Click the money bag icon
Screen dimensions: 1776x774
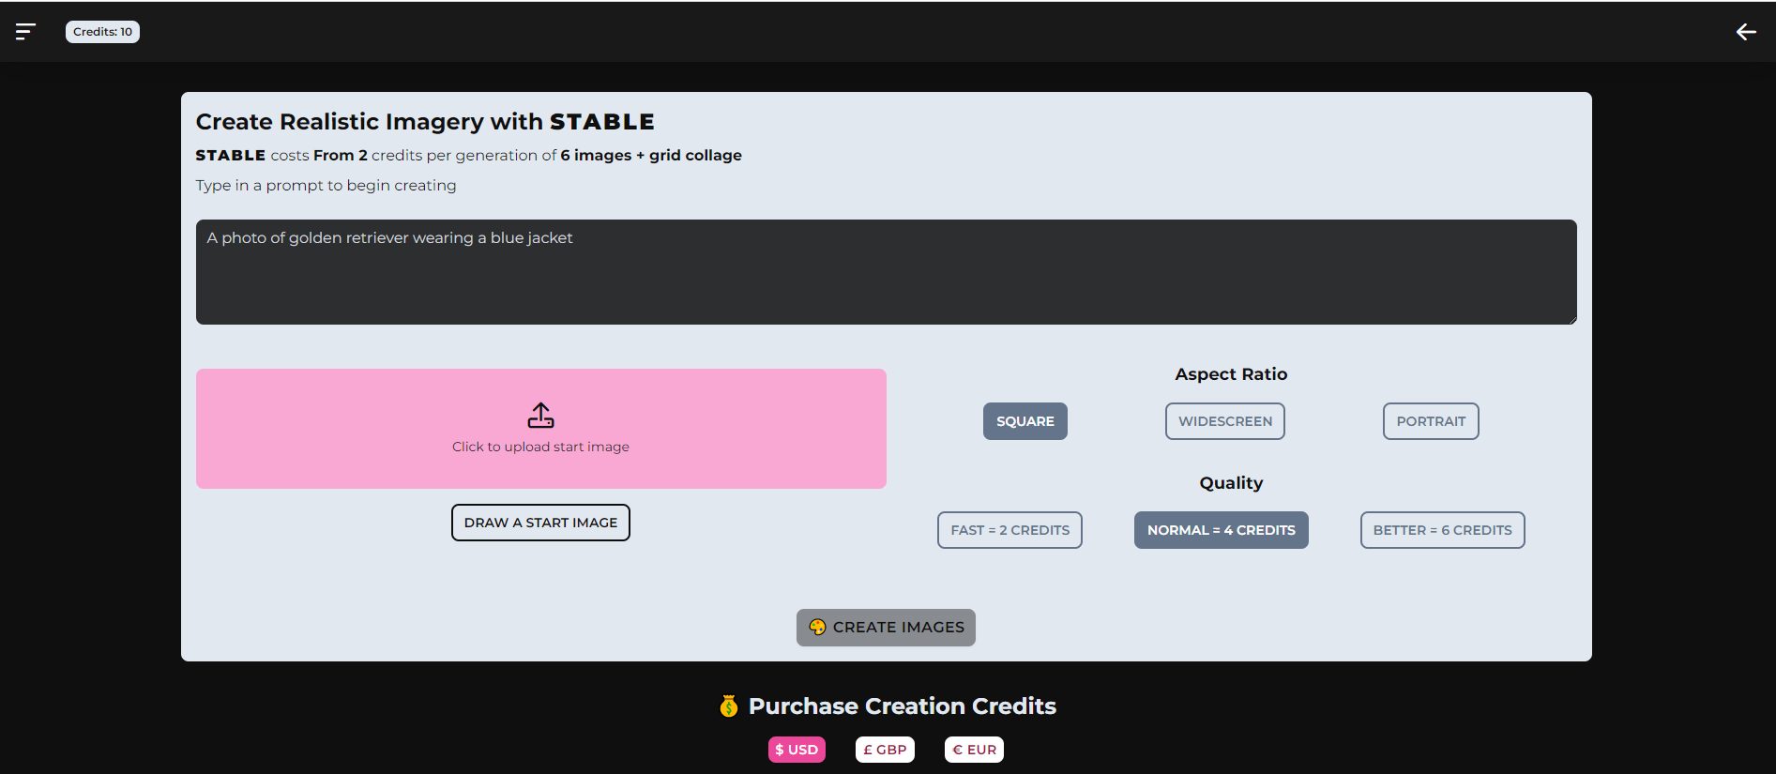pos(729,706)
